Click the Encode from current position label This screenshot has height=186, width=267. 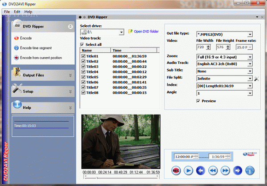[x=41, y=58]
